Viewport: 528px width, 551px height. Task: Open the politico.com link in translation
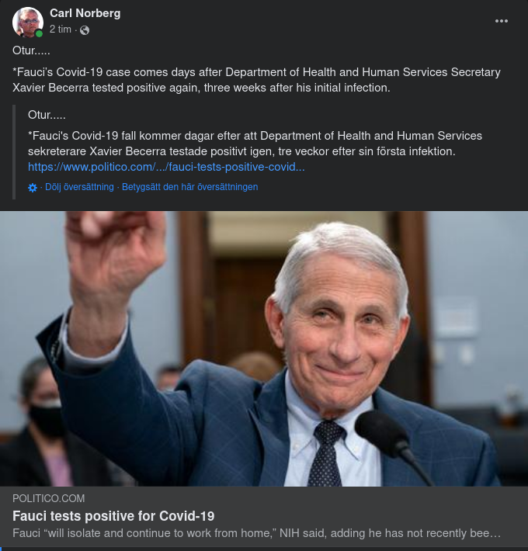(166, 167)
